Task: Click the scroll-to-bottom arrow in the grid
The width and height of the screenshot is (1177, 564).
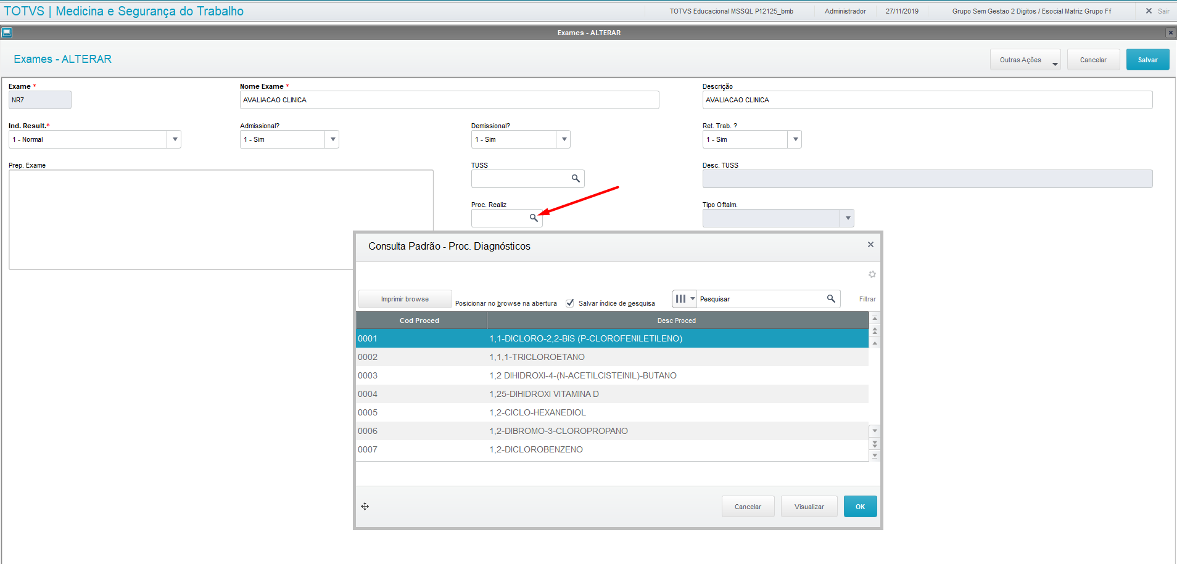Action: coord(875,456)
